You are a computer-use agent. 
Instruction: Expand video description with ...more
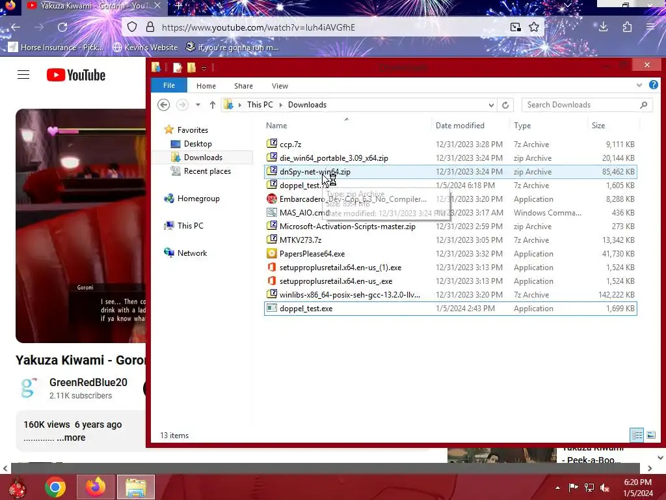pos(71,437)
